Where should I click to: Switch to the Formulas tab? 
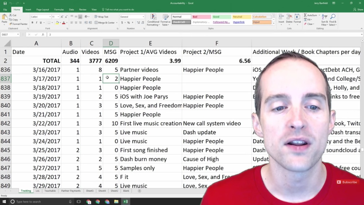click(59, 9)
